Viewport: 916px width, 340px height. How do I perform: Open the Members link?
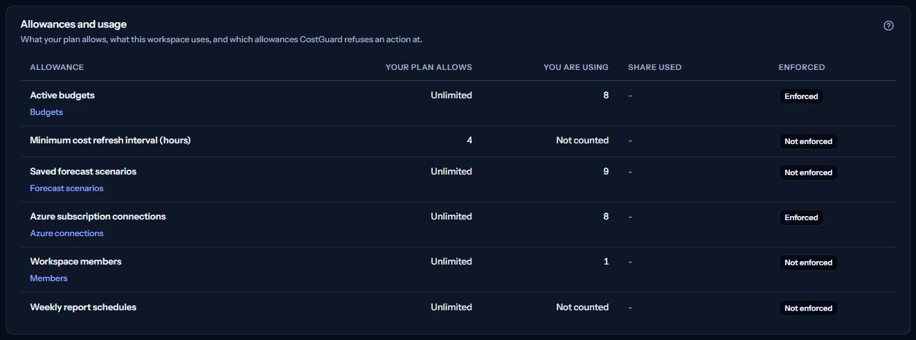coord(48,278)
